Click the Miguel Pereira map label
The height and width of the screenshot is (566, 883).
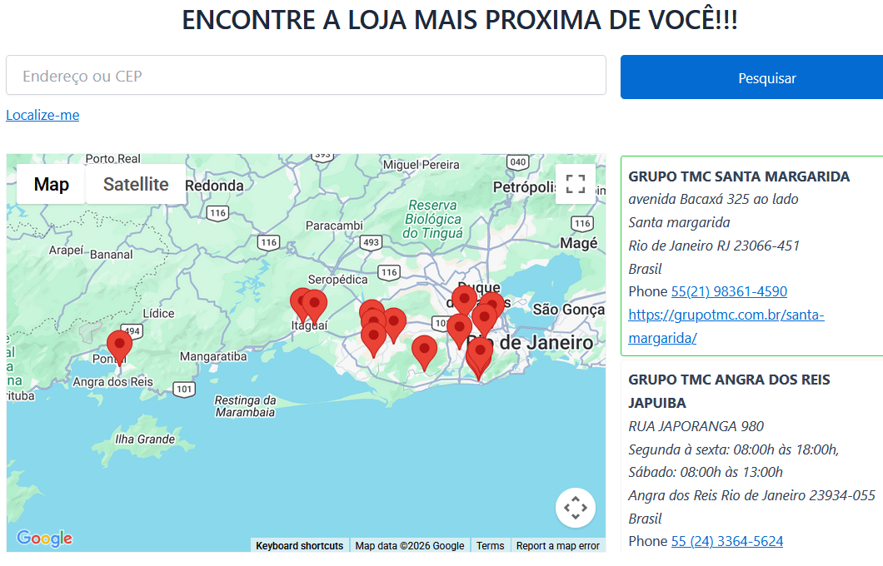click(422, 165)
